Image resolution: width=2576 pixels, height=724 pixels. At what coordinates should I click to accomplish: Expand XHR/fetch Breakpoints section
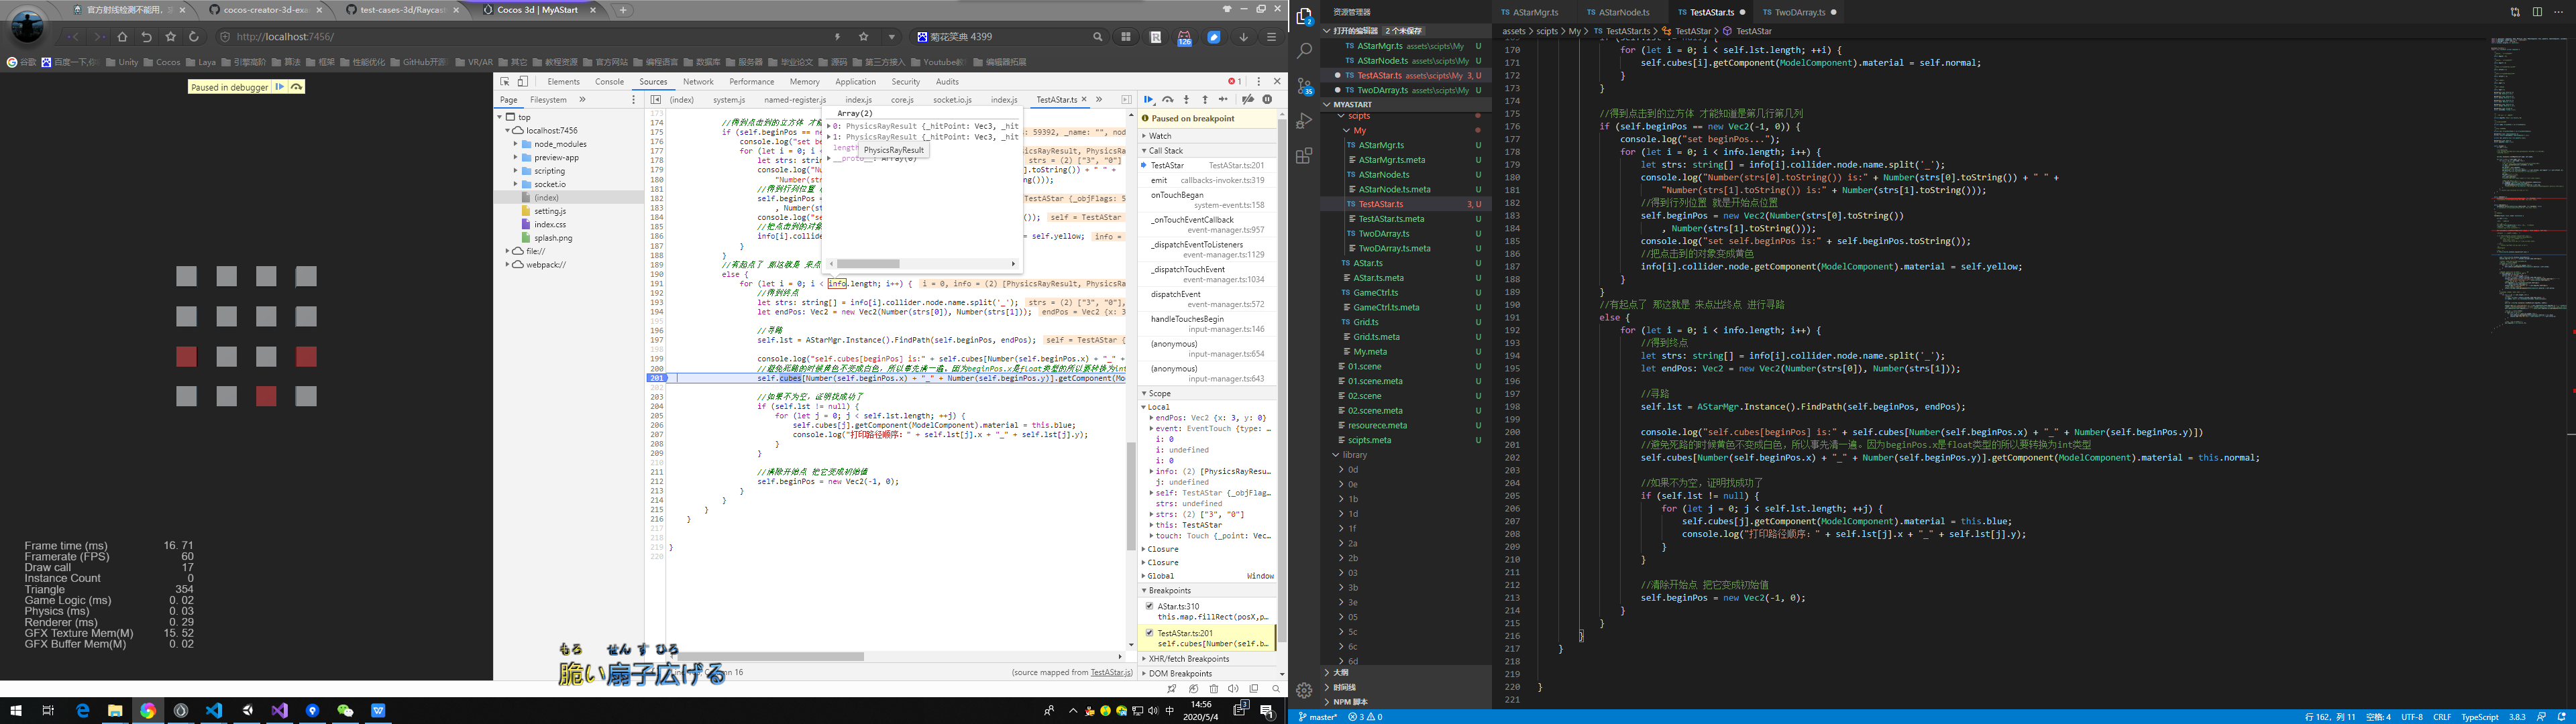pyautogui.click(x=1188, y=659)
